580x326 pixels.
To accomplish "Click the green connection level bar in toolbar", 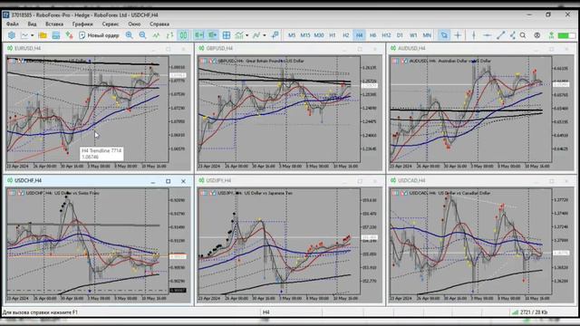I will pyautogui.click(x=566, y=35).
